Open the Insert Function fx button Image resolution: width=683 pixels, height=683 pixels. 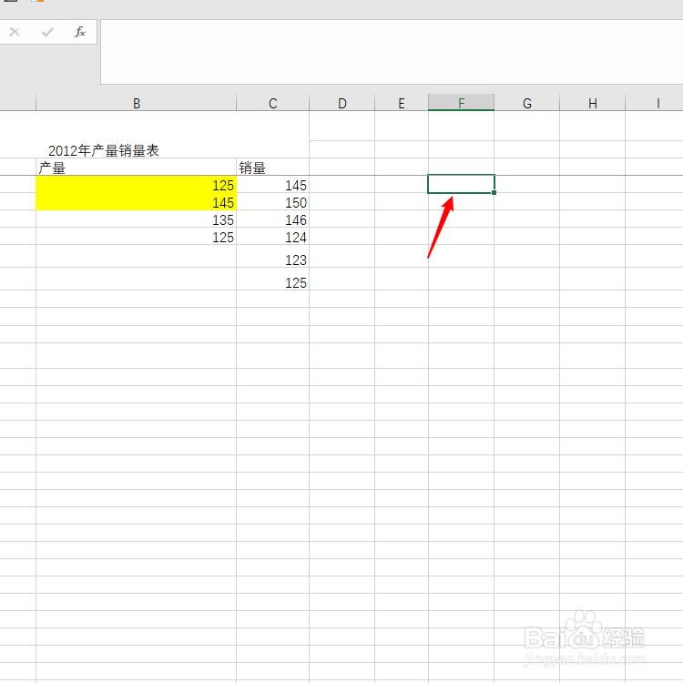tap(80, 32)
